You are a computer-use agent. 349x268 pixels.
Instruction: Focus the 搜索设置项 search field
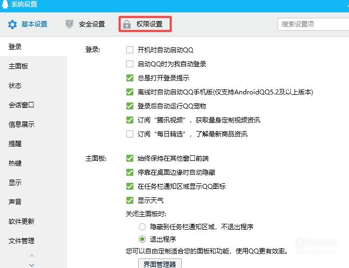313,24
